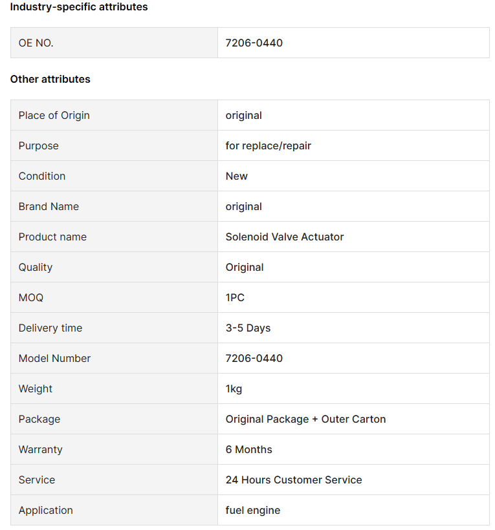Click the Place of Origin label

click(x=54, y=115)
